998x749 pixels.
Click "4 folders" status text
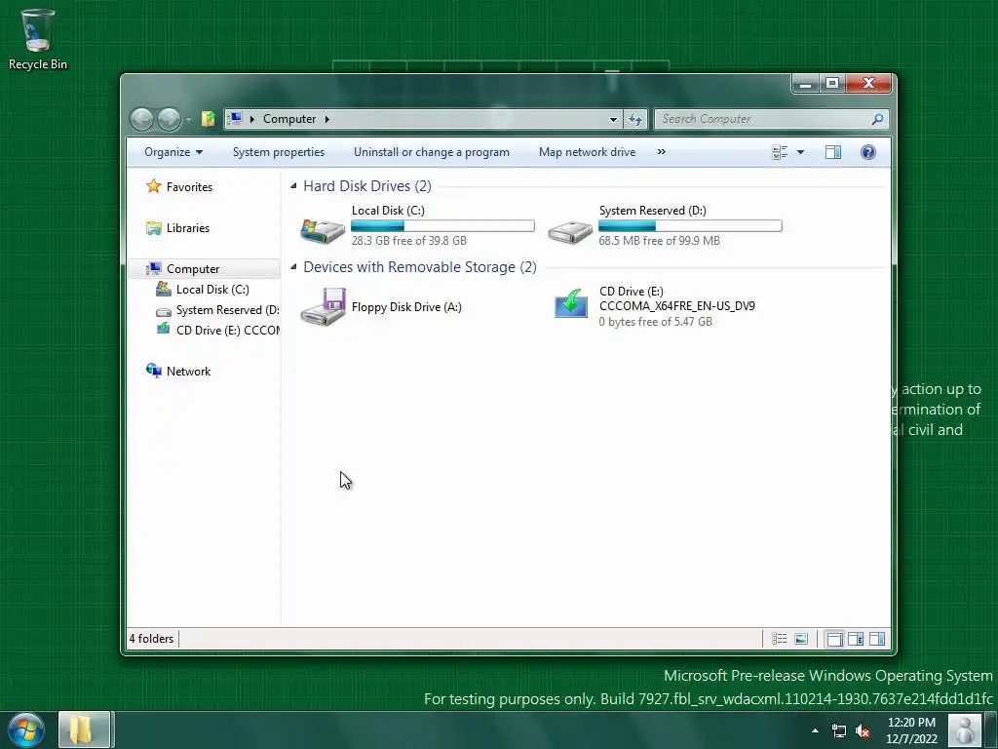(x=151, y=639)
